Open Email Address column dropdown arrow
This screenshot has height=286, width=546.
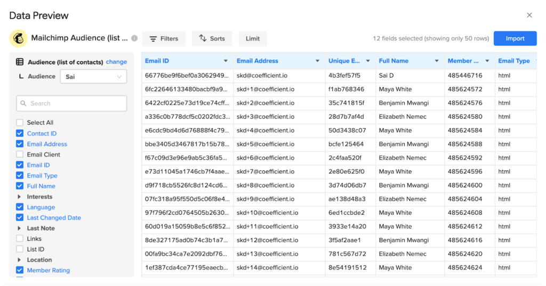317,61
